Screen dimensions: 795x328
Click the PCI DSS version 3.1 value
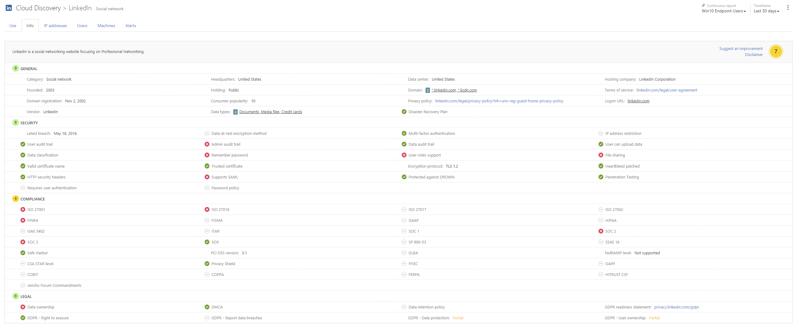tap(244, 253)
